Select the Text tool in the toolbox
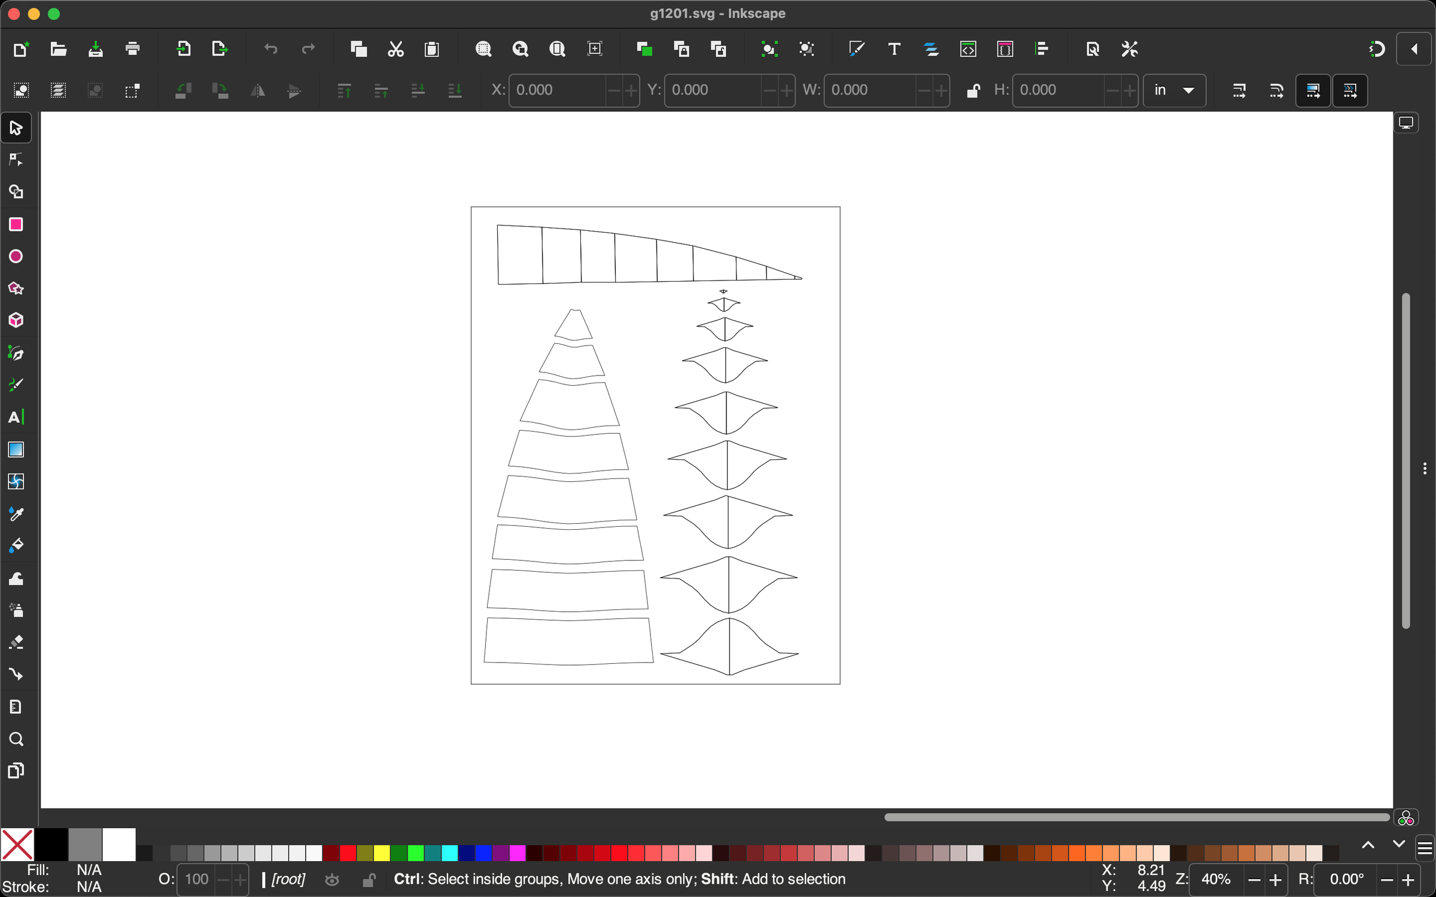 [16, 417]
